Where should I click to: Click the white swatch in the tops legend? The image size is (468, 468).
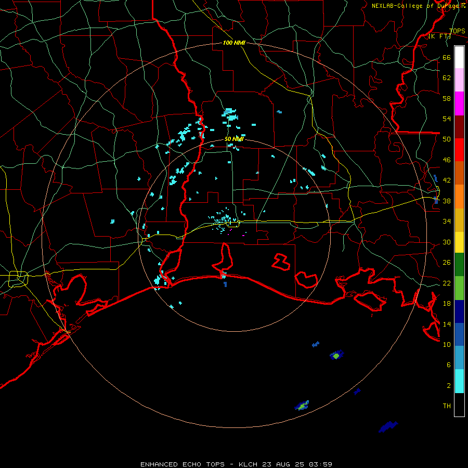pos(459,57)
